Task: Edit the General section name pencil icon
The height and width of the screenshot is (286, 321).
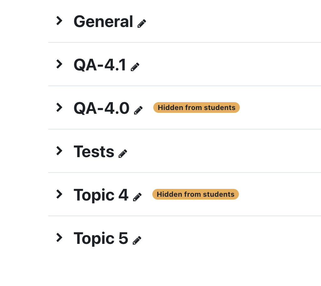Action: click(142, 23)
